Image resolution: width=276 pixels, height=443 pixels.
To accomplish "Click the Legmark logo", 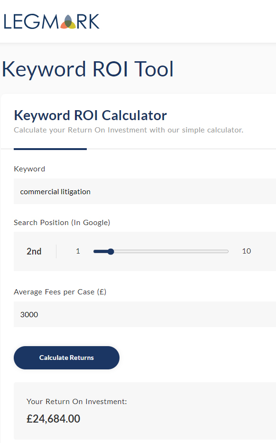I will [x=52, y=22].
